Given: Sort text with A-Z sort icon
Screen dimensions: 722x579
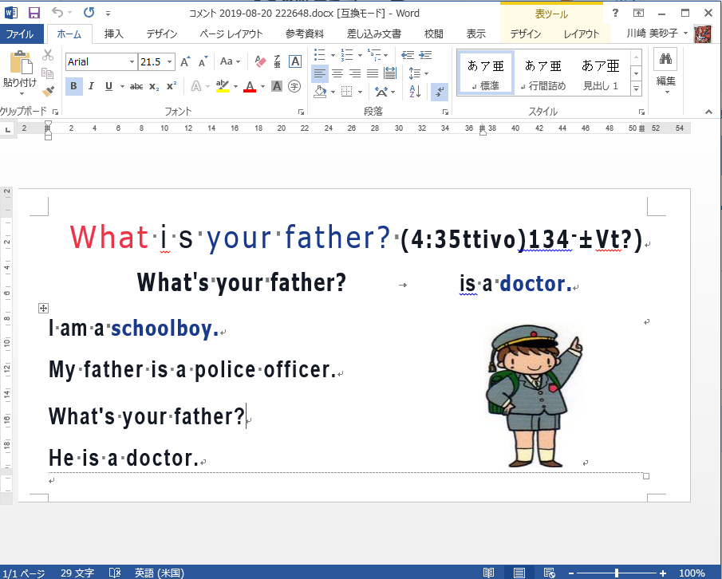Looking at the screenshot, I should pyautogui.click(x=415, y=91).
